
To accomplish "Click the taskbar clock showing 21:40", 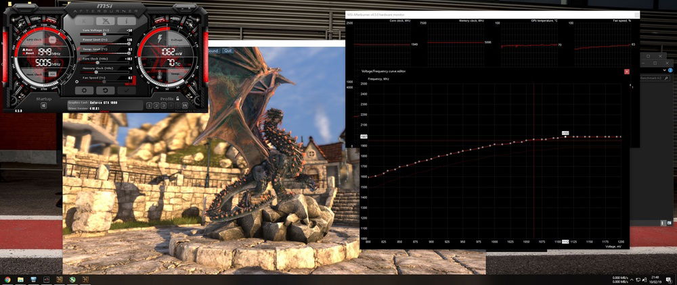I will point(655,280).
